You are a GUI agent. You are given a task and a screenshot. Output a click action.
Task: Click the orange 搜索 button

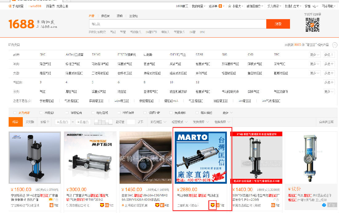278,24
